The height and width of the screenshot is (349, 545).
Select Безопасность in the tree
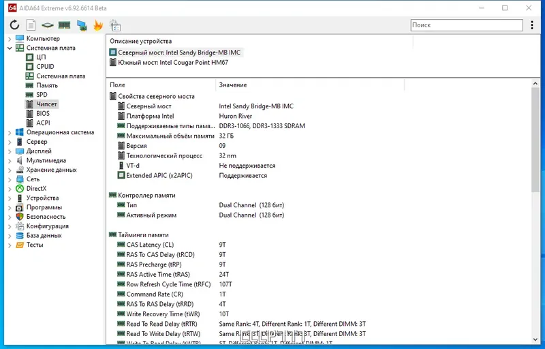coord(46,217)
